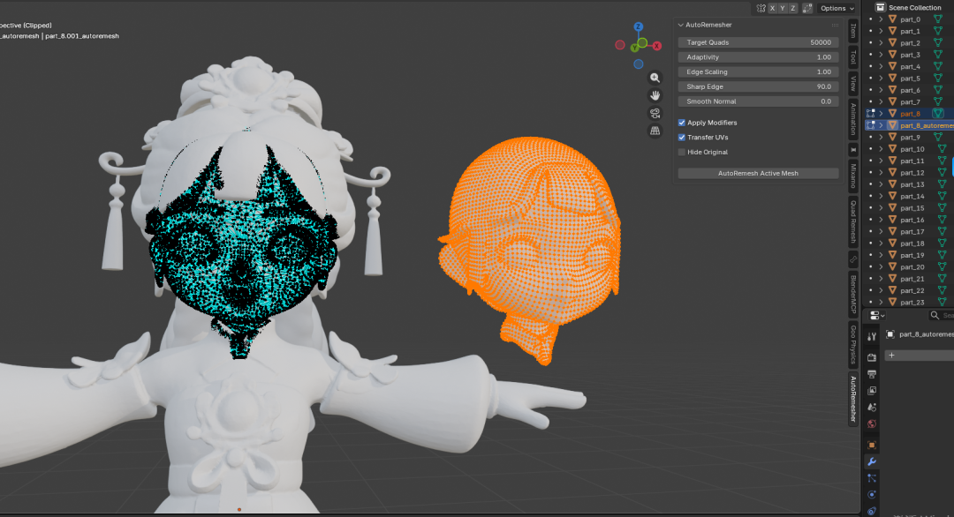
Task: Open the Output properties printer tab
Action: pyautogui.click(x=871, y=373)
